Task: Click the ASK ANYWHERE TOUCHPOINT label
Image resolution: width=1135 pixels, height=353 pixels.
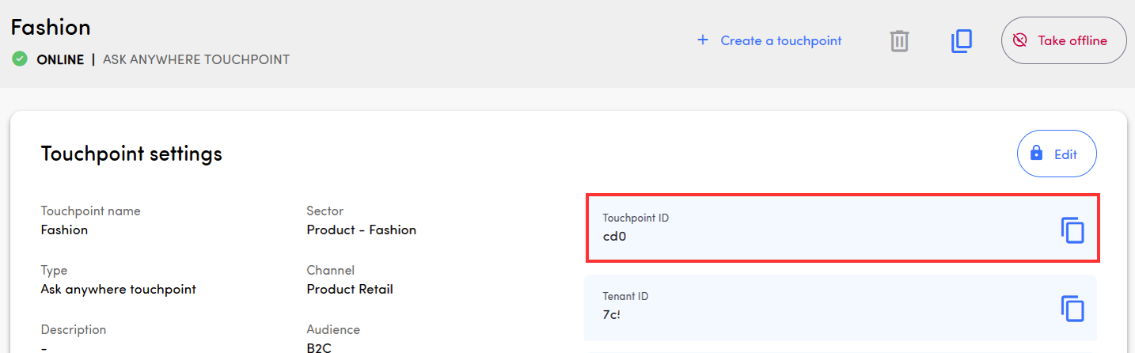Action: point(196,60)
